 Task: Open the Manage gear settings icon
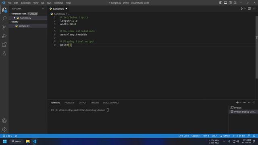point(4,129)
